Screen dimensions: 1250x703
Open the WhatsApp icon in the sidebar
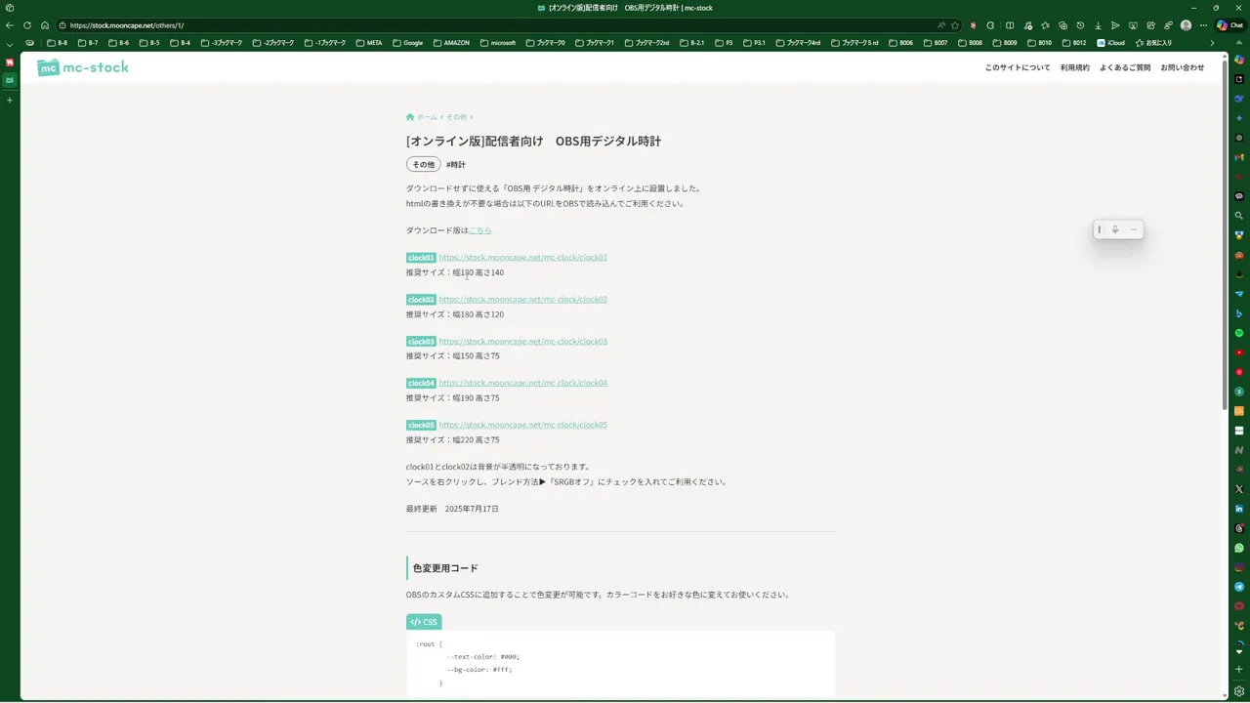click(1239, 548)
